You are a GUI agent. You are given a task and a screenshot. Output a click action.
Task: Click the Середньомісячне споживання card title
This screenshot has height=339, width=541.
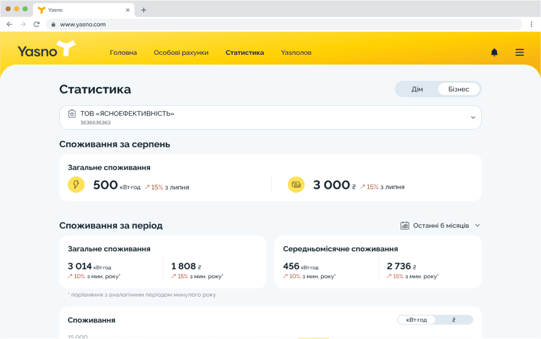(340, 249)
